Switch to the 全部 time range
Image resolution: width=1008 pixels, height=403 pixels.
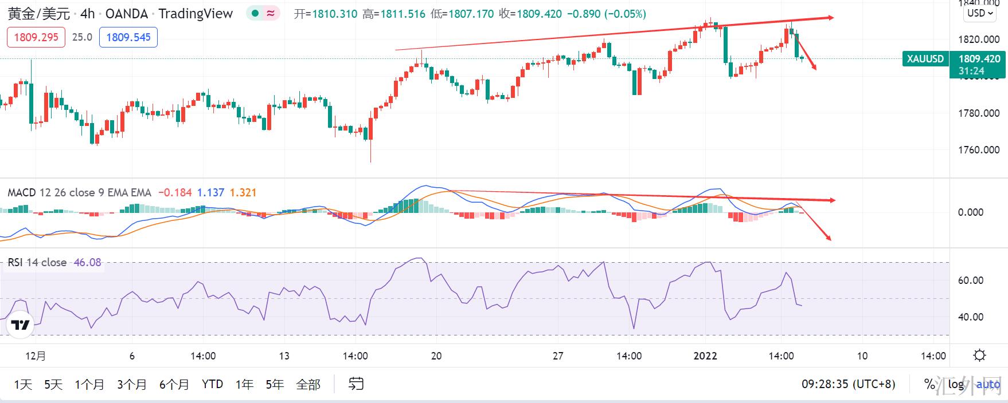coord(308,384)
